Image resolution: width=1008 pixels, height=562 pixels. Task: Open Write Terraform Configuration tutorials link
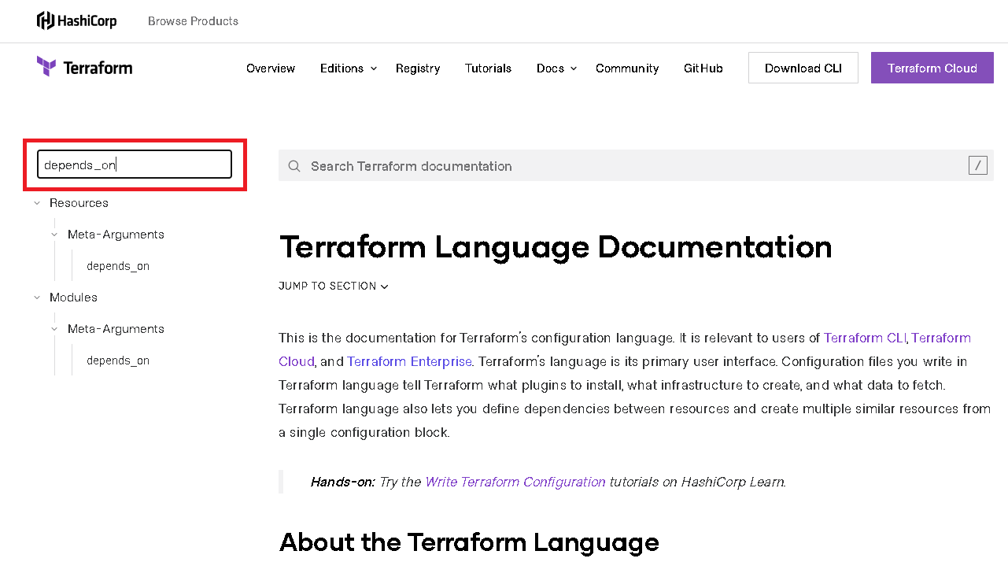[515, 482]
